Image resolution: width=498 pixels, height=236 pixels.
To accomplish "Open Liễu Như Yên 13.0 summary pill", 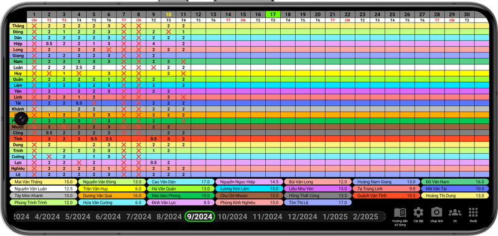I will coord(317,189).
